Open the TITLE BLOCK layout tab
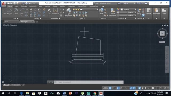The image size is (171, 96). (16, 85)
